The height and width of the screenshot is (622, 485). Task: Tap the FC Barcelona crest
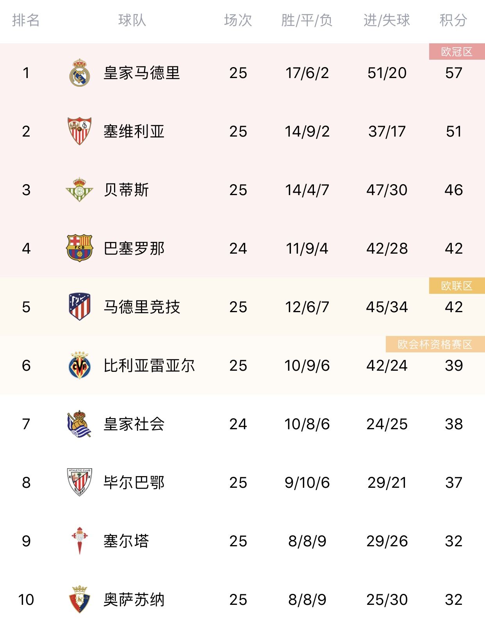coord(80,248)
